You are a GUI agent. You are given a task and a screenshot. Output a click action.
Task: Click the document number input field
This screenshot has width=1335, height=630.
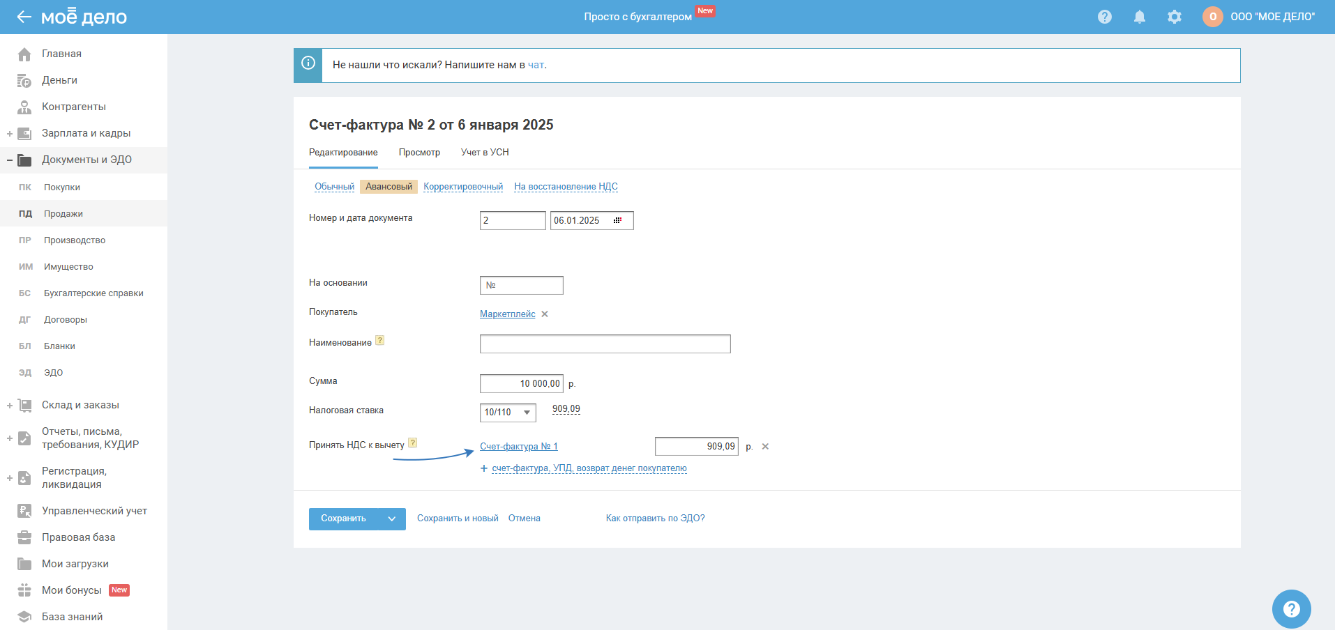[x=513, y=221]
